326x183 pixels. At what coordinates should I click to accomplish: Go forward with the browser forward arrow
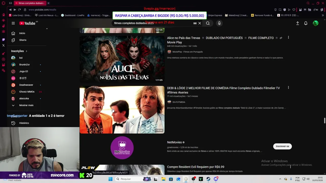pyautogui.click(x=15, y=10)
